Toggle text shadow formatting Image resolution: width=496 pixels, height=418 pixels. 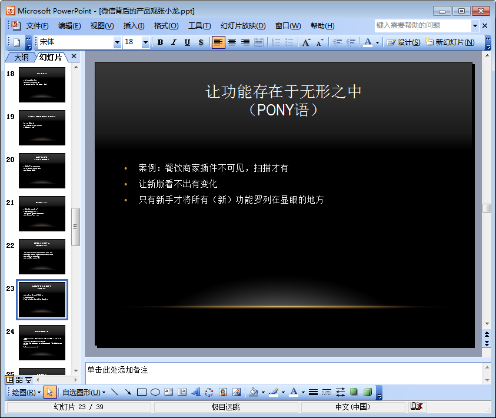coord(201,42)
